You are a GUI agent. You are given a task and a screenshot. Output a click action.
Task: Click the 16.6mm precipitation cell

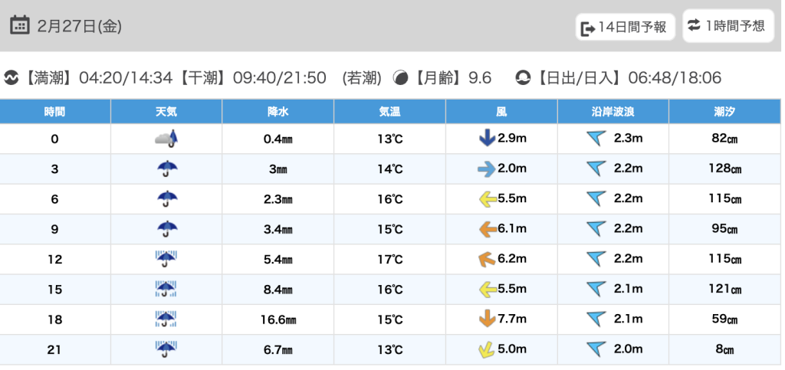click(x=278, y=319)
